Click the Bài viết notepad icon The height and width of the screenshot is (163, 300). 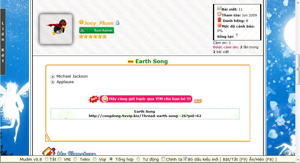coord(219,9)
